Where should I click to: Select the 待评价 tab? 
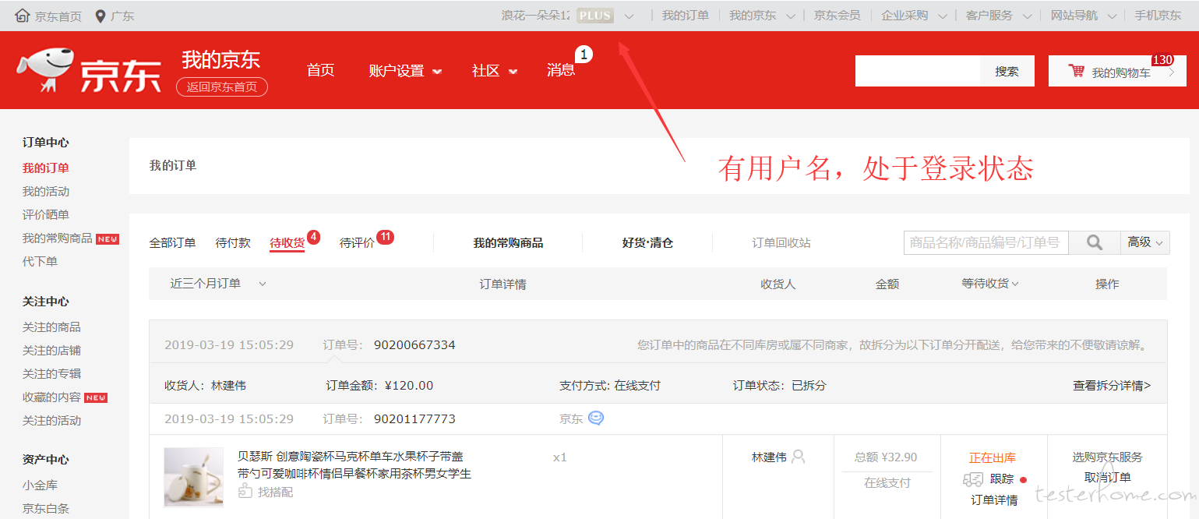pyautogui.click(x=357, y=243)
